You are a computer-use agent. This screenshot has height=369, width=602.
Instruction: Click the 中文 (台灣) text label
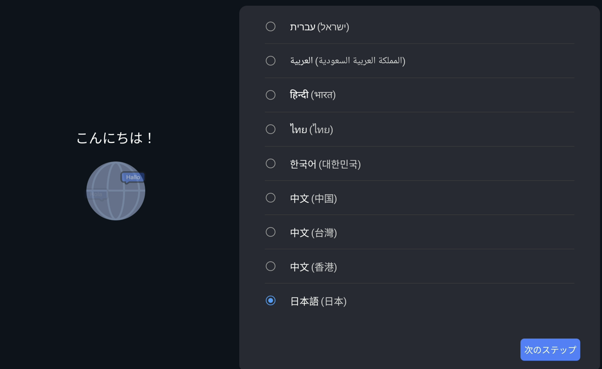(313, 232)
